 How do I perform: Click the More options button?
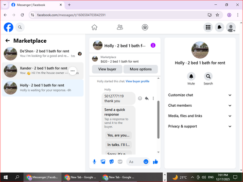[140, 69]
